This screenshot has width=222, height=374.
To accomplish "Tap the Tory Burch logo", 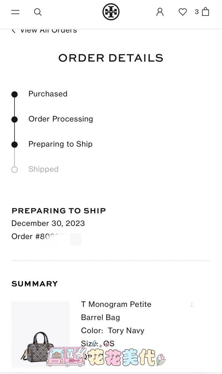I will coord(111,12).
